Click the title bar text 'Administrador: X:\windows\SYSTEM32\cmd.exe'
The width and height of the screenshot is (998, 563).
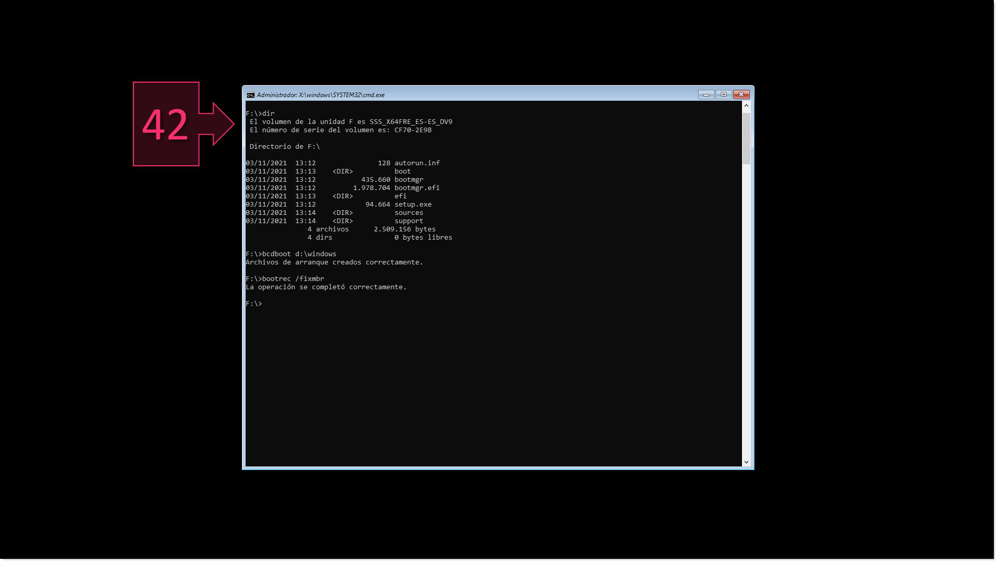click(x=321, y=95)
